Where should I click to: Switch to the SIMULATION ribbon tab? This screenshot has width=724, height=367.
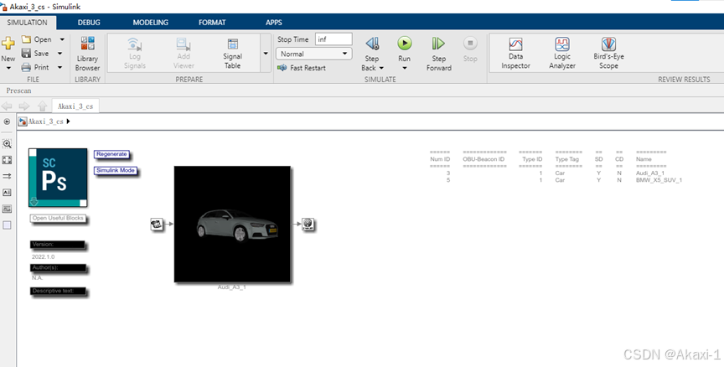[x=28, y=22]
